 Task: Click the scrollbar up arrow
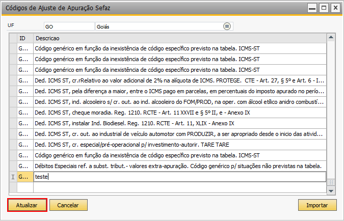tap(331, 37)
